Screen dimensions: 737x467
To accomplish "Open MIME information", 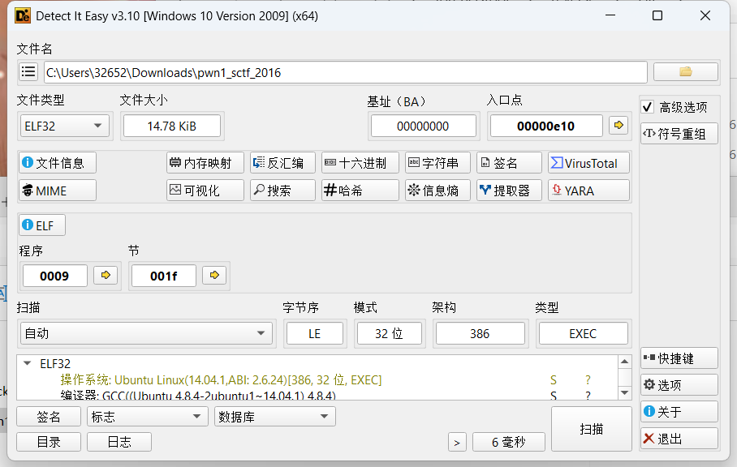I will pos(58,191).
